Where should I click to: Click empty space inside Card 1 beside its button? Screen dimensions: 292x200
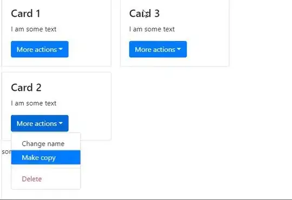[89, 49]
